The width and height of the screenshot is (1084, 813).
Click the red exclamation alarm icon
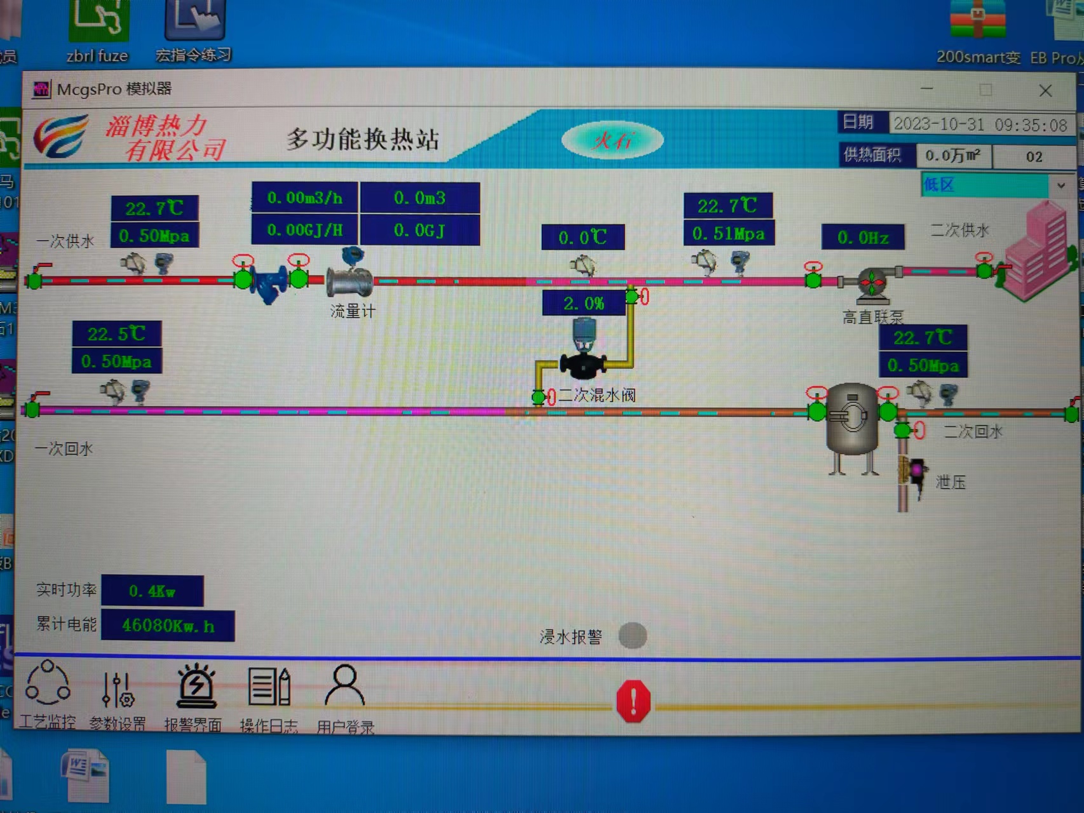[633, 701]
